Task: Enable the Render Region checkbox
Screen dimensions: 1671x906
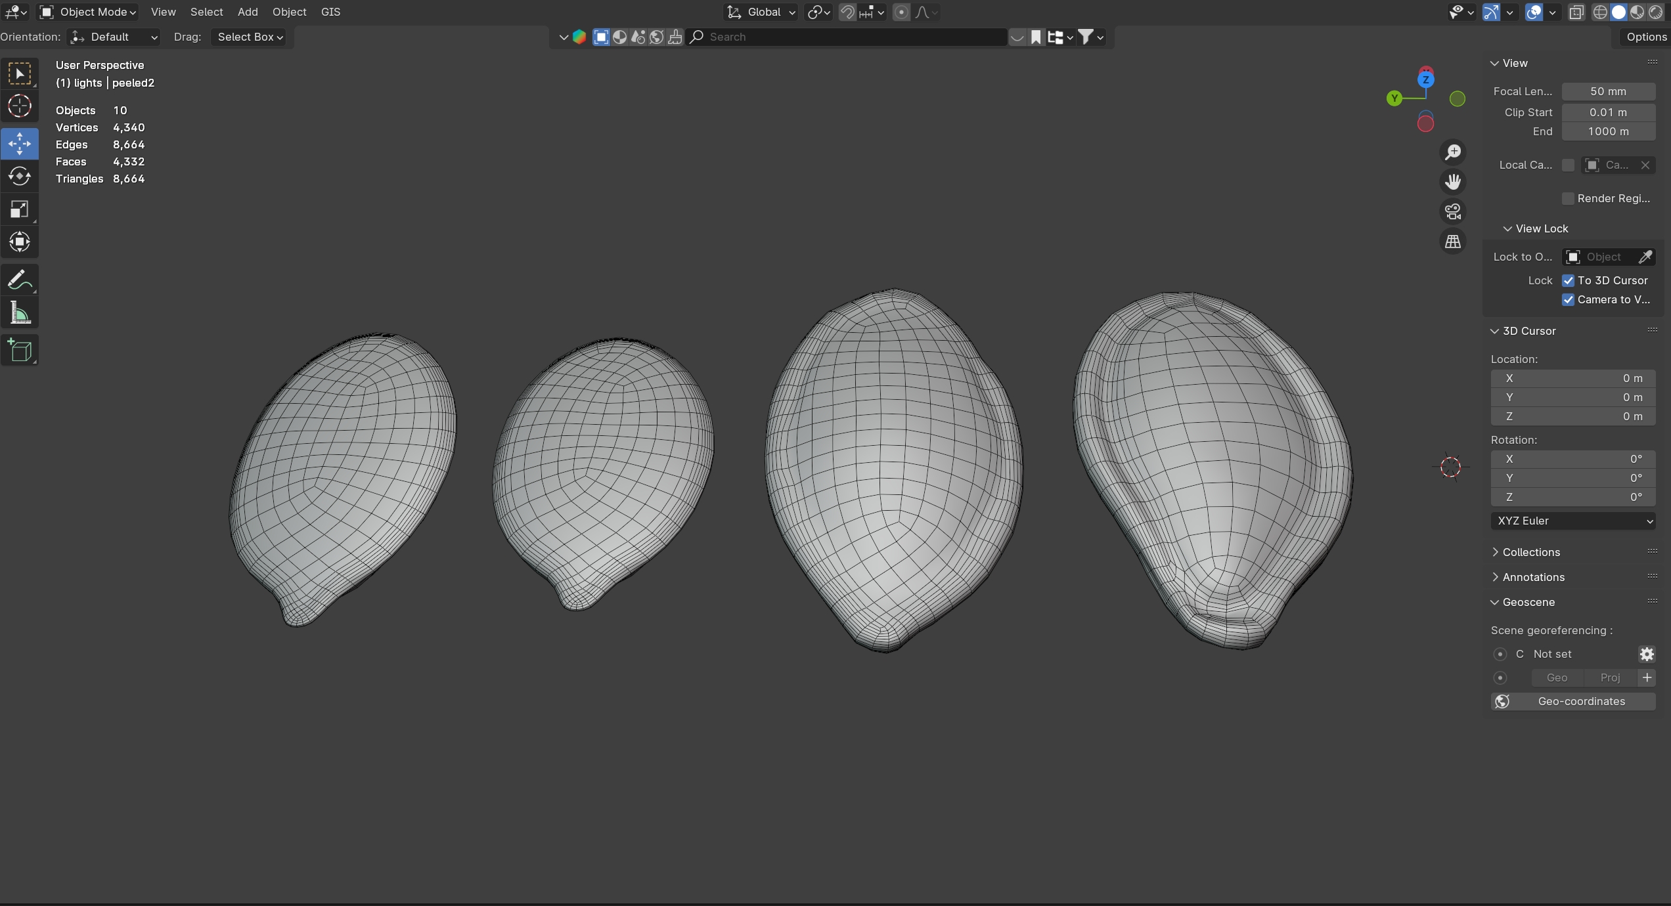Action: 1569,198
